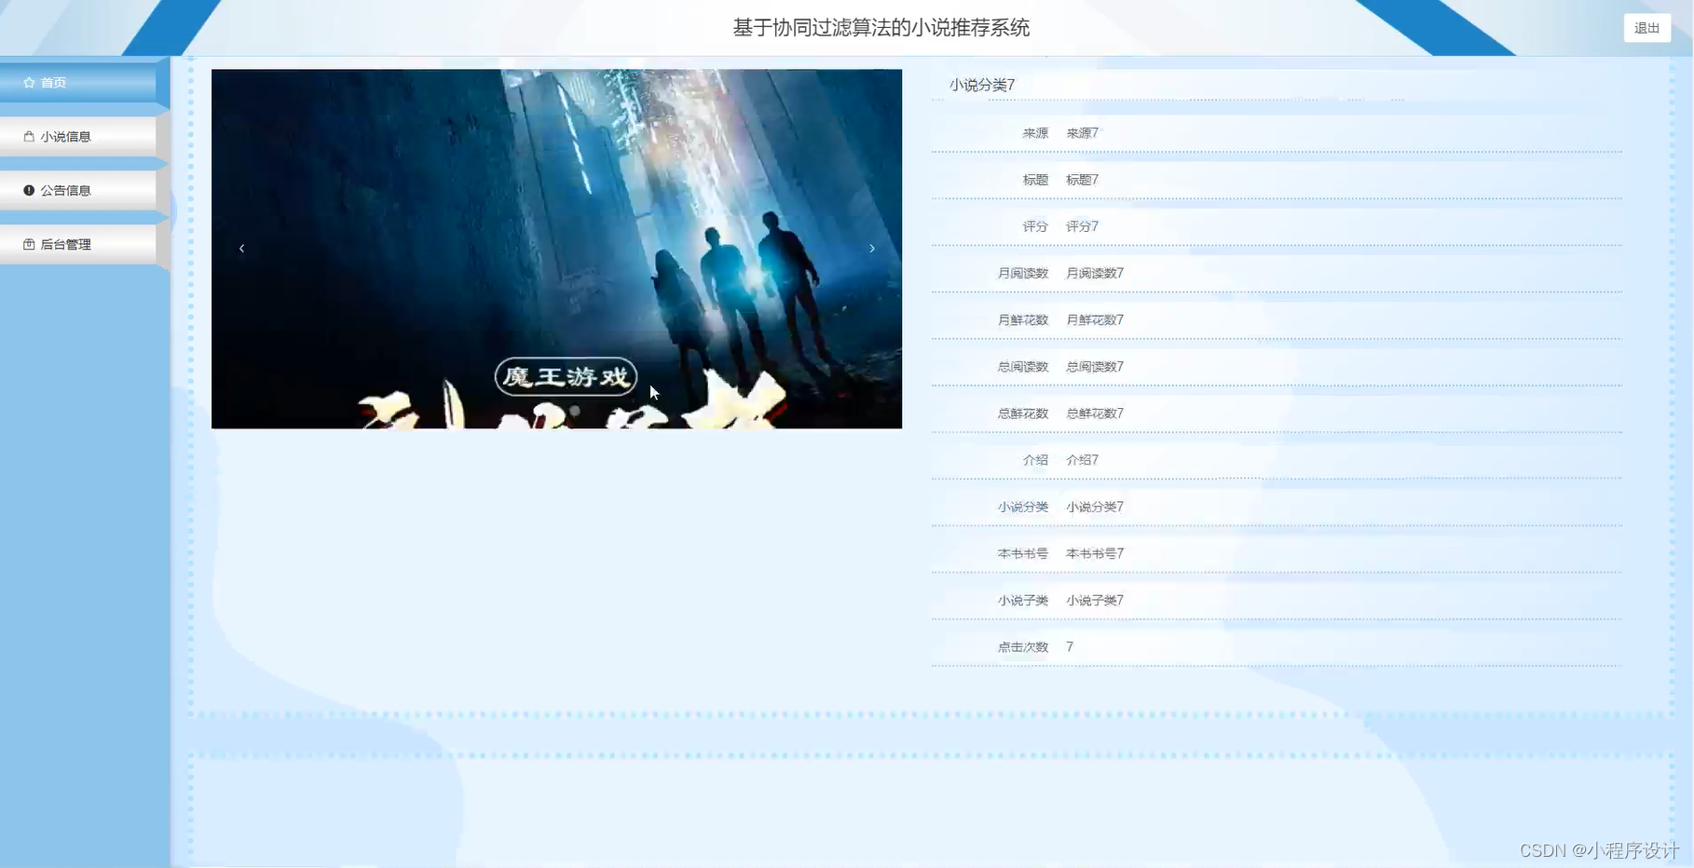Viewport: 1694px width, 868px height.
Task: Click the bag icon beside 后台管理
Action: [x=29, y=245]
